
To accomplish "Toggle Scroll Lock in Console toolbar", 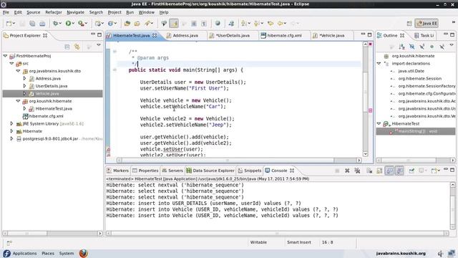I will point(379,171).
